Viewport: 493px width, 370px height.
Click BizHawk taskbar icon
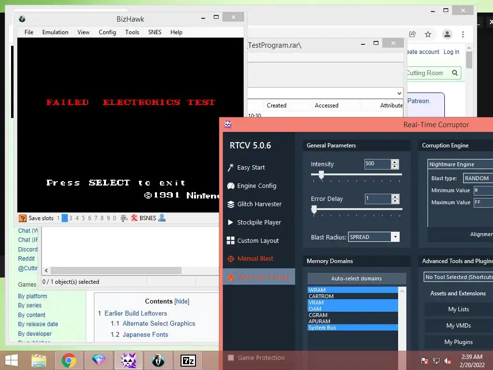pyautogui.click(x=158, y=360)
